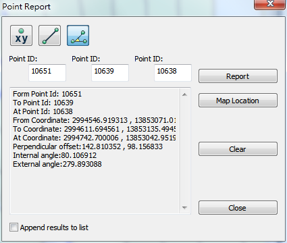Click the Report button

238,76
